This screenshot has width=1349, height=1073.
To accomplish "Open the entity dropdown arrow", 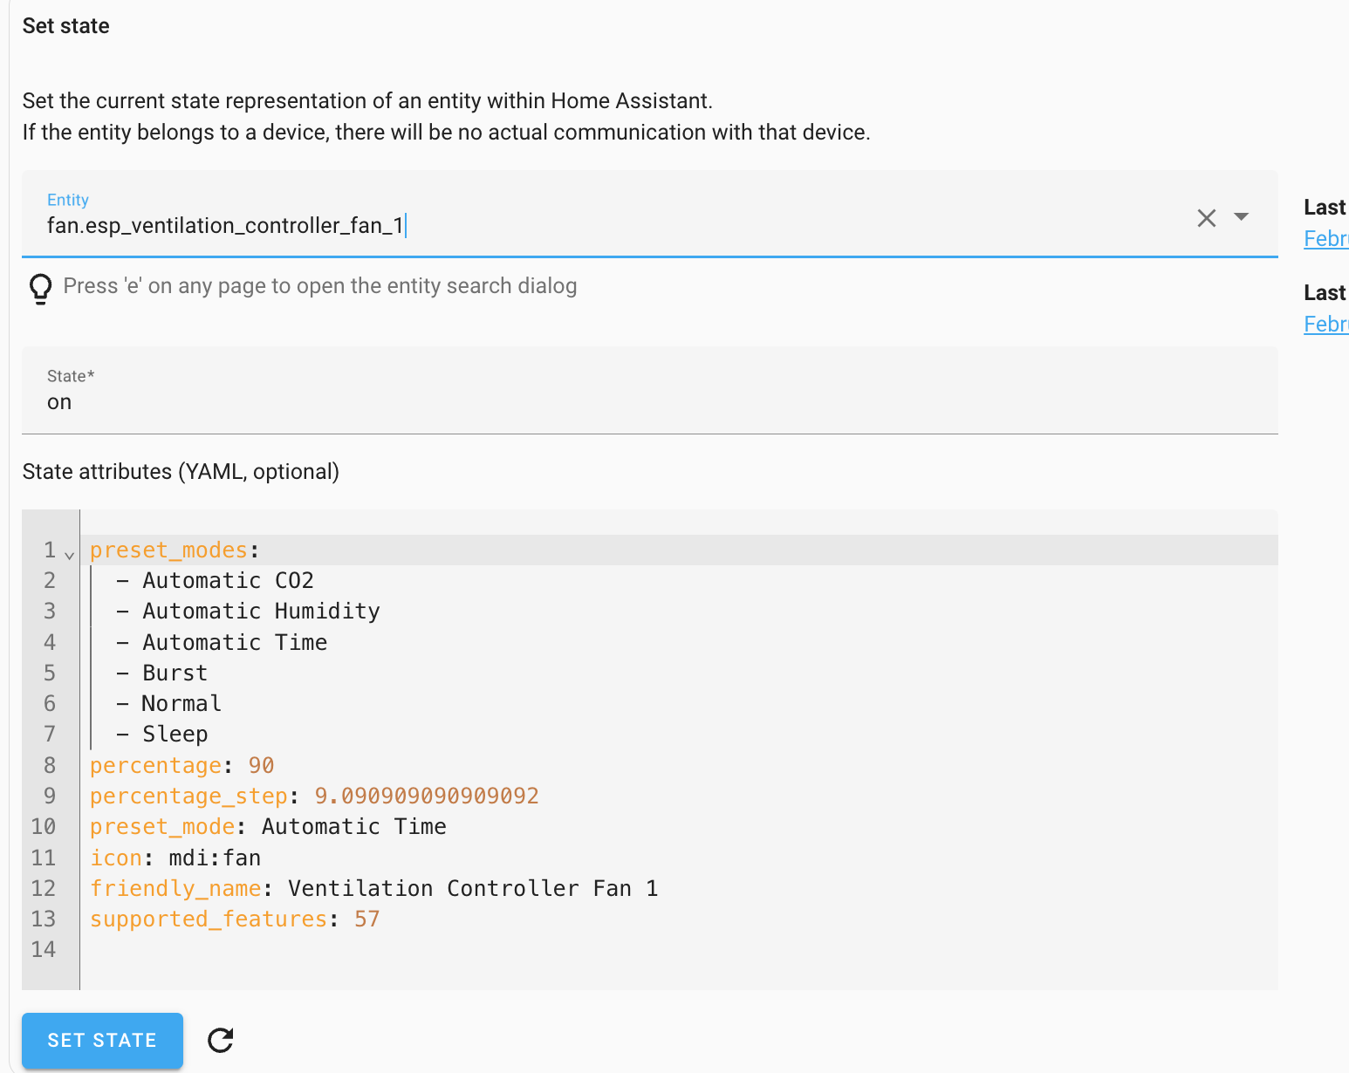I will pos(1241,216).
